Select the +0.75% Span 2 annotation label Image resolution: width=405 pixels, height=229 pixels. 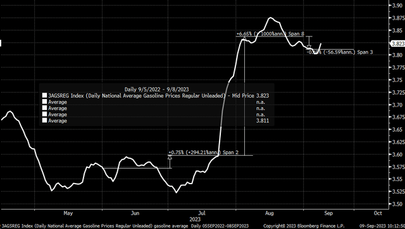pyautogui.click(x=204, y=153)
